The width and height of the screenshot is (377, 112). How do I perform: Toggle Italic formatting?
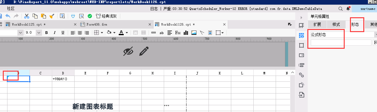click(x=55, y=32)
